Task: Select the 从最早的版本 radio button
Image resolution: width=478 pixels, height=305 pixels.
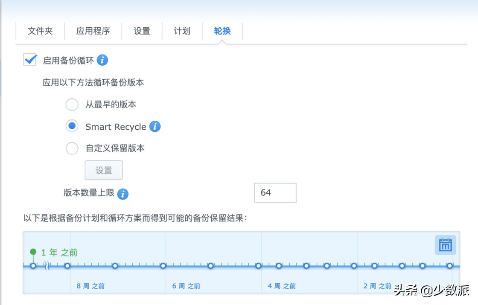Action: (72, 105)
